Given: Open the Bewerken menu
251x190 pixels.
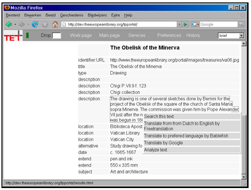Looking at the screenshot, I should [33, 15].
